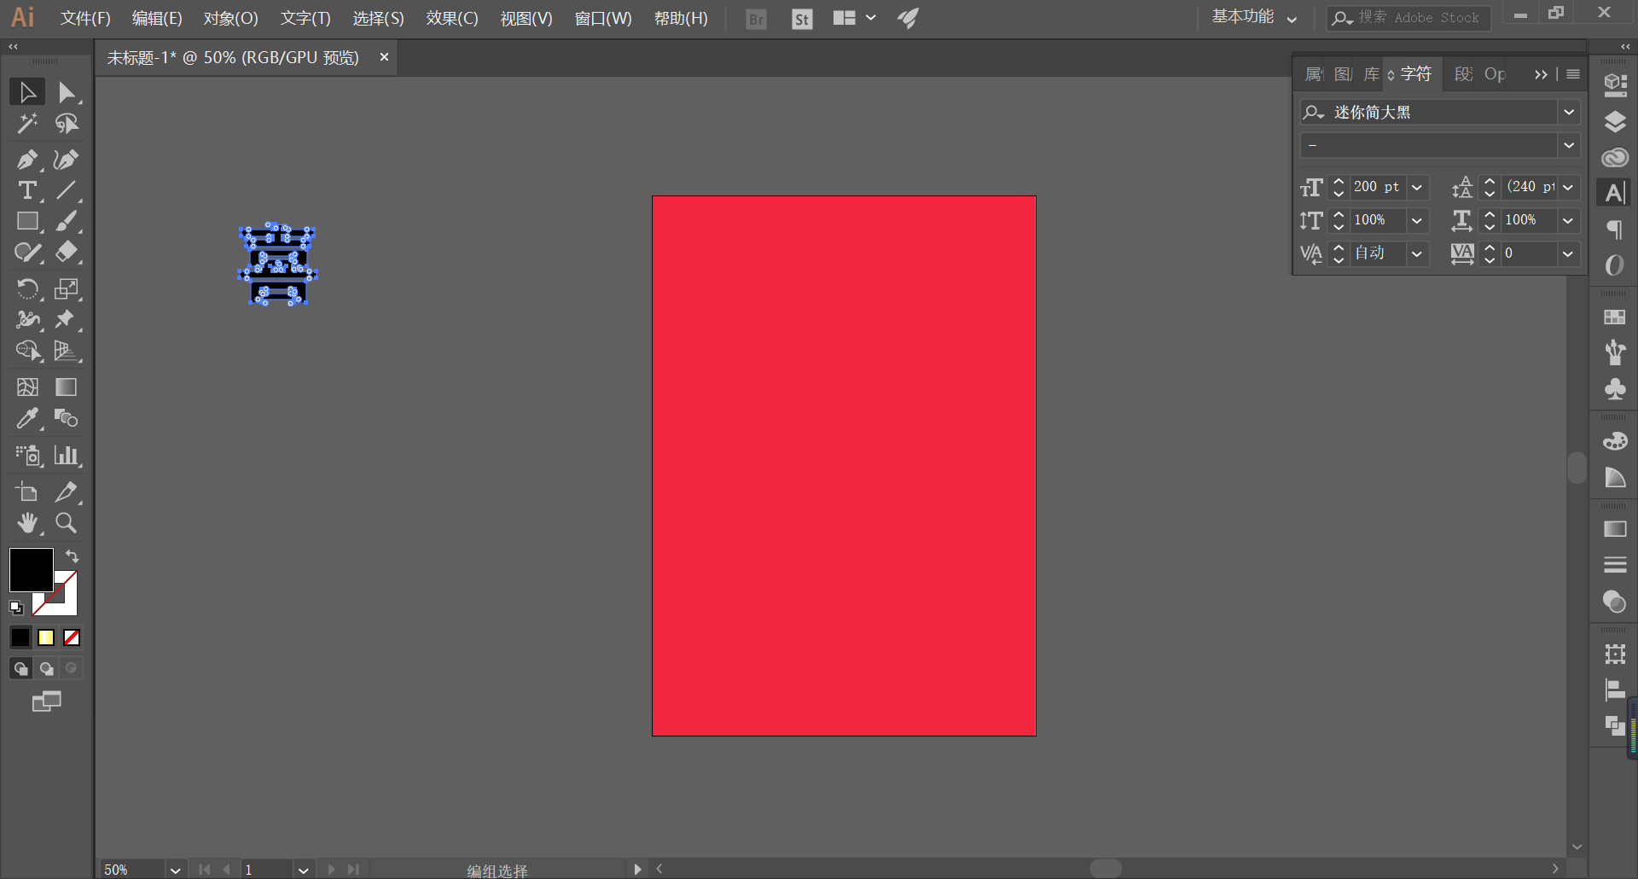Screen dimensions: 1638x879
Task: Select the Shaper tool
Action: pos(27,252)
